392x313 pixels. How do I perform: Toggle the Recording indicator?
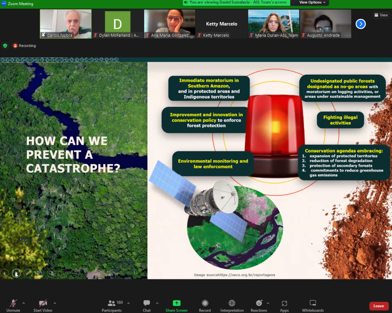coord(24,46)
